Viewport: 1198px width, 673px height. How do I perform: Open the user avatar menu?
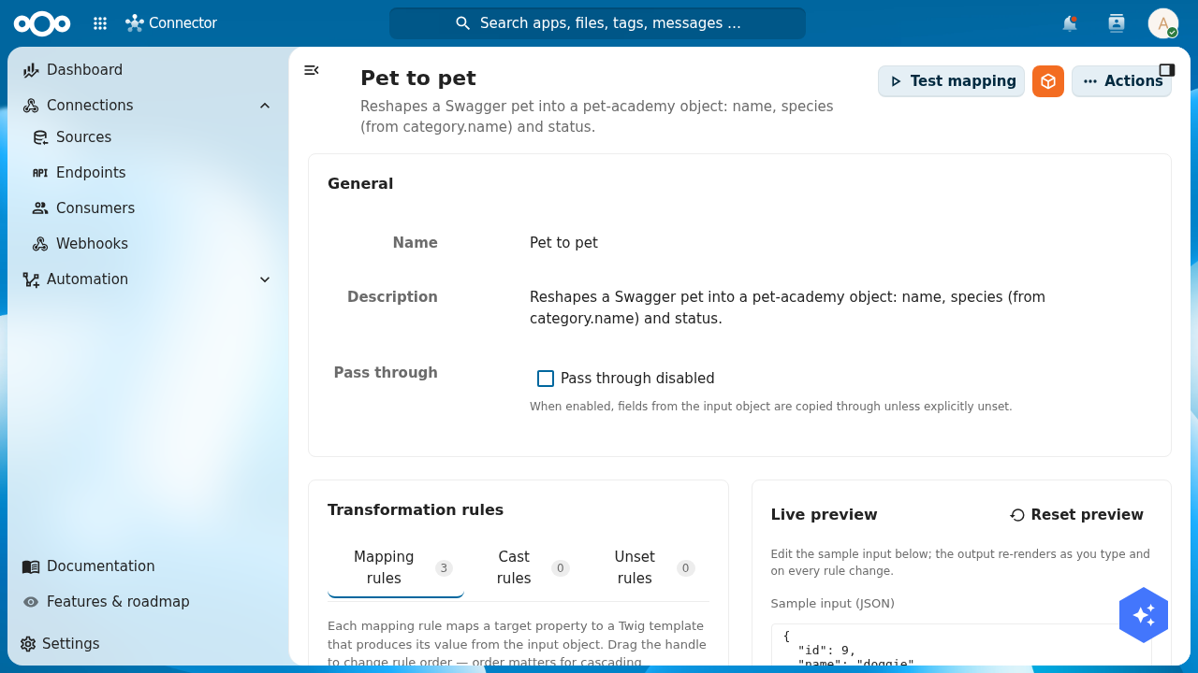(1163, 23)
